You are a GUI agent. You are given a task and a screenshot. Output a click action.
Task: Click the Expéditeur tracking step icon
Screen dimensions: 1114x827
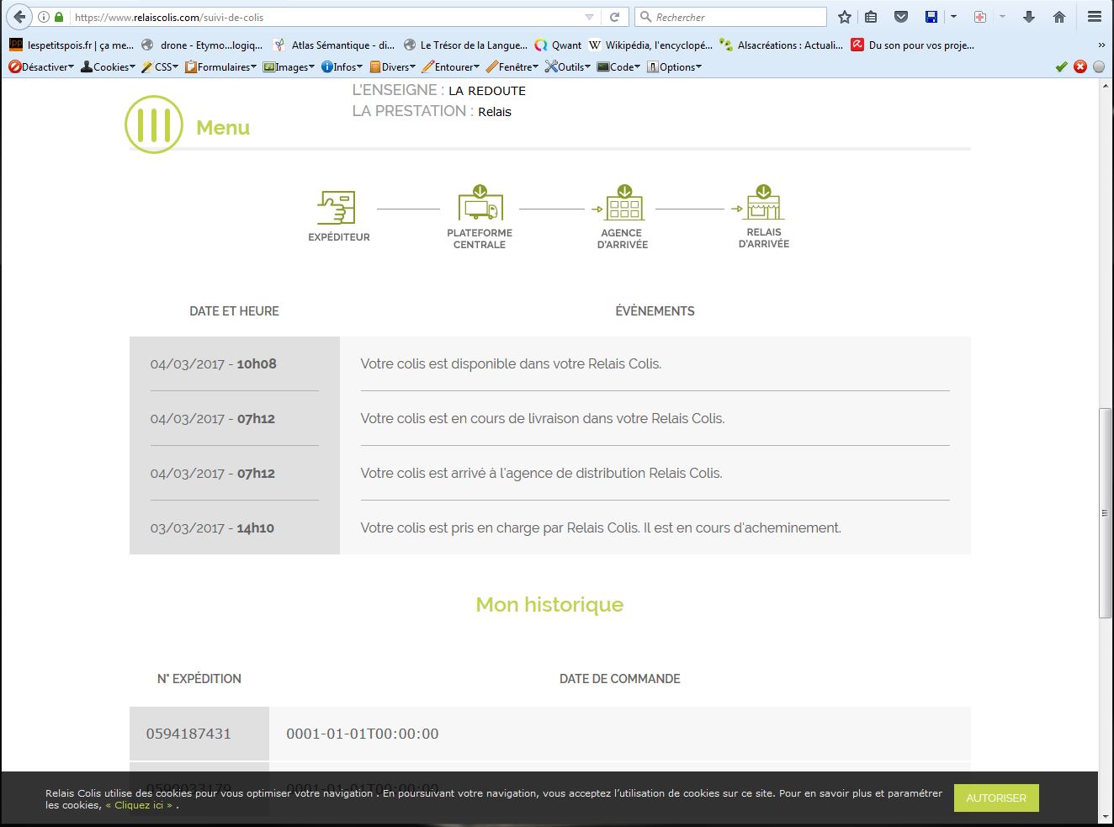pyautogui.click(x=337, y=208)
